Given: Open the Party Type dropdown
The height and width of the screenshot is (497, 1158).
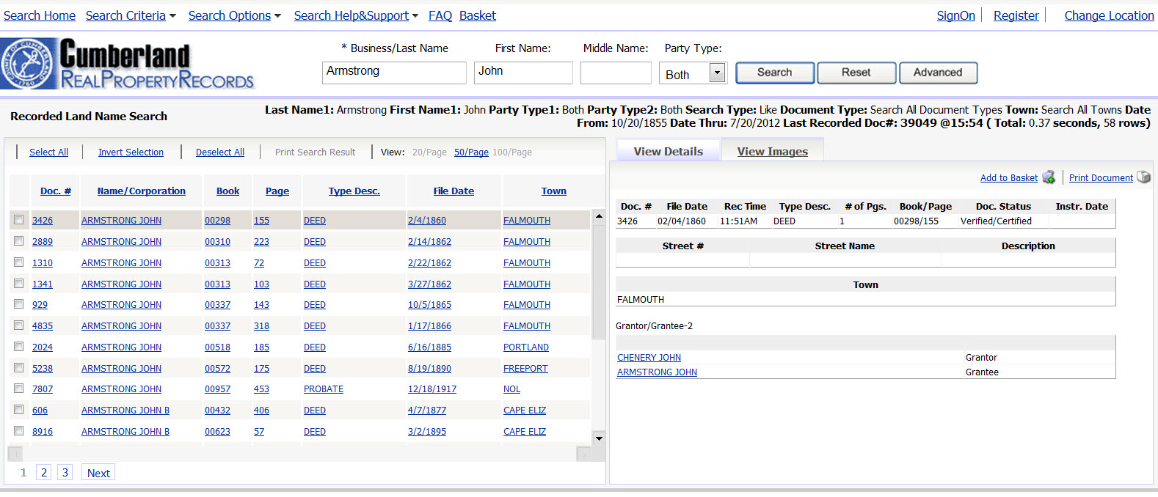Looking at the screenshot, I should [x=717, y=73].
